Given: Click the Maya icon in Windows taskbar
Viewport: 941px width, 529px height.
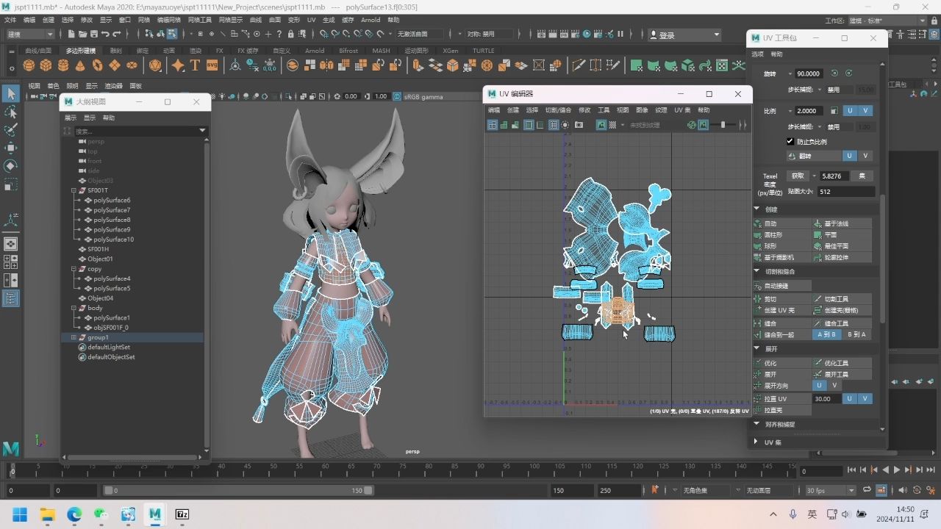Looking at the screenshot, I should tap(155, 514).
